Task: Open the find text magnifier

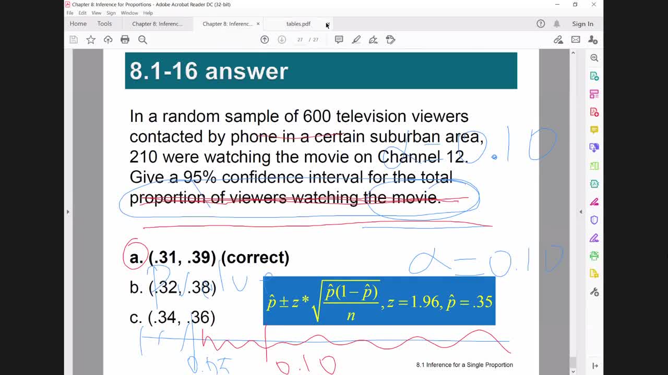Action: click(x=142, y=40)
